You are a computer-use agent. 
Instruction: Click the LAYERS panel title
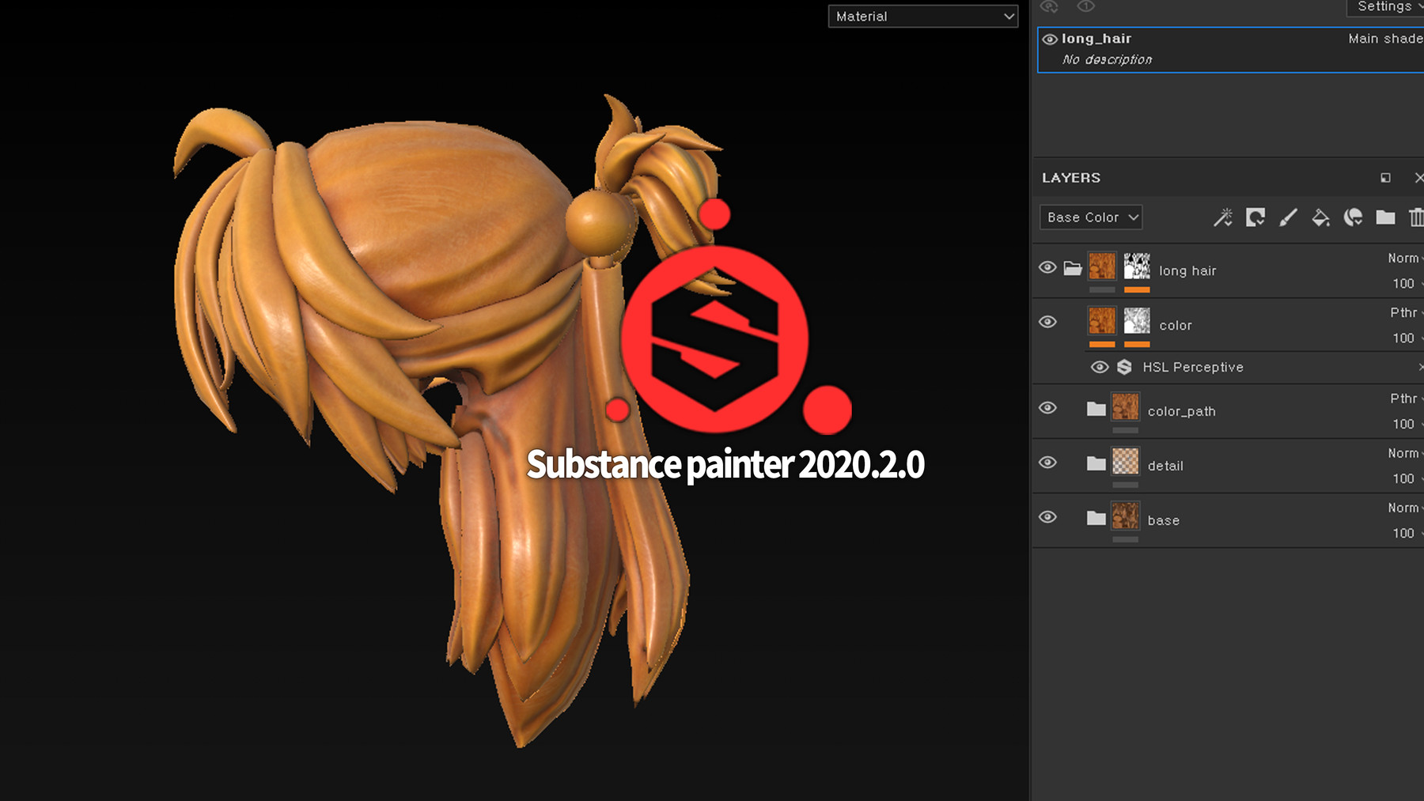(1071, 178)
